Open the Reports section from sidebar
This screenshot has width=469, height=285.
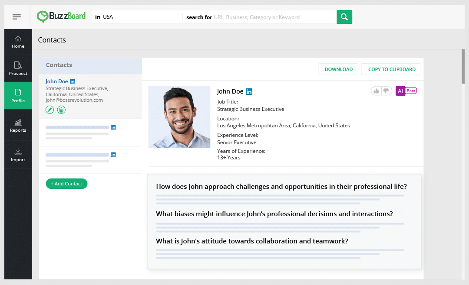pyautogui.click(x=18, y=125)
